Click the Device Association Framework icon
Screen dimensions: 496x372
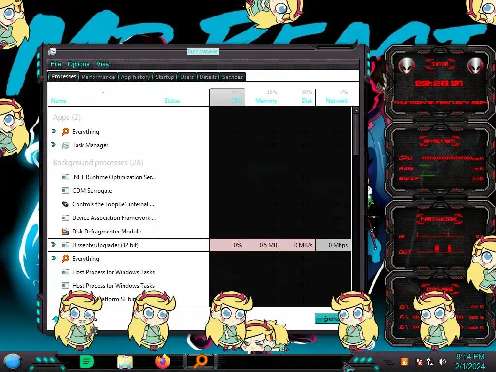(65, 218)
